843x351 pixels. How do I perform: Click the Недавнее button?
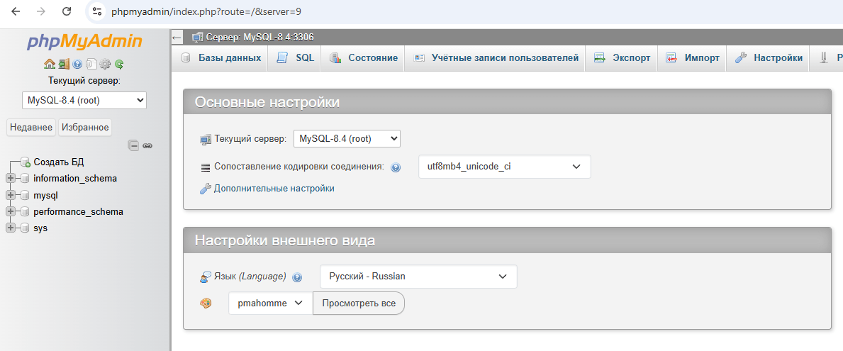pyautogui.click(x=32, y=128)
